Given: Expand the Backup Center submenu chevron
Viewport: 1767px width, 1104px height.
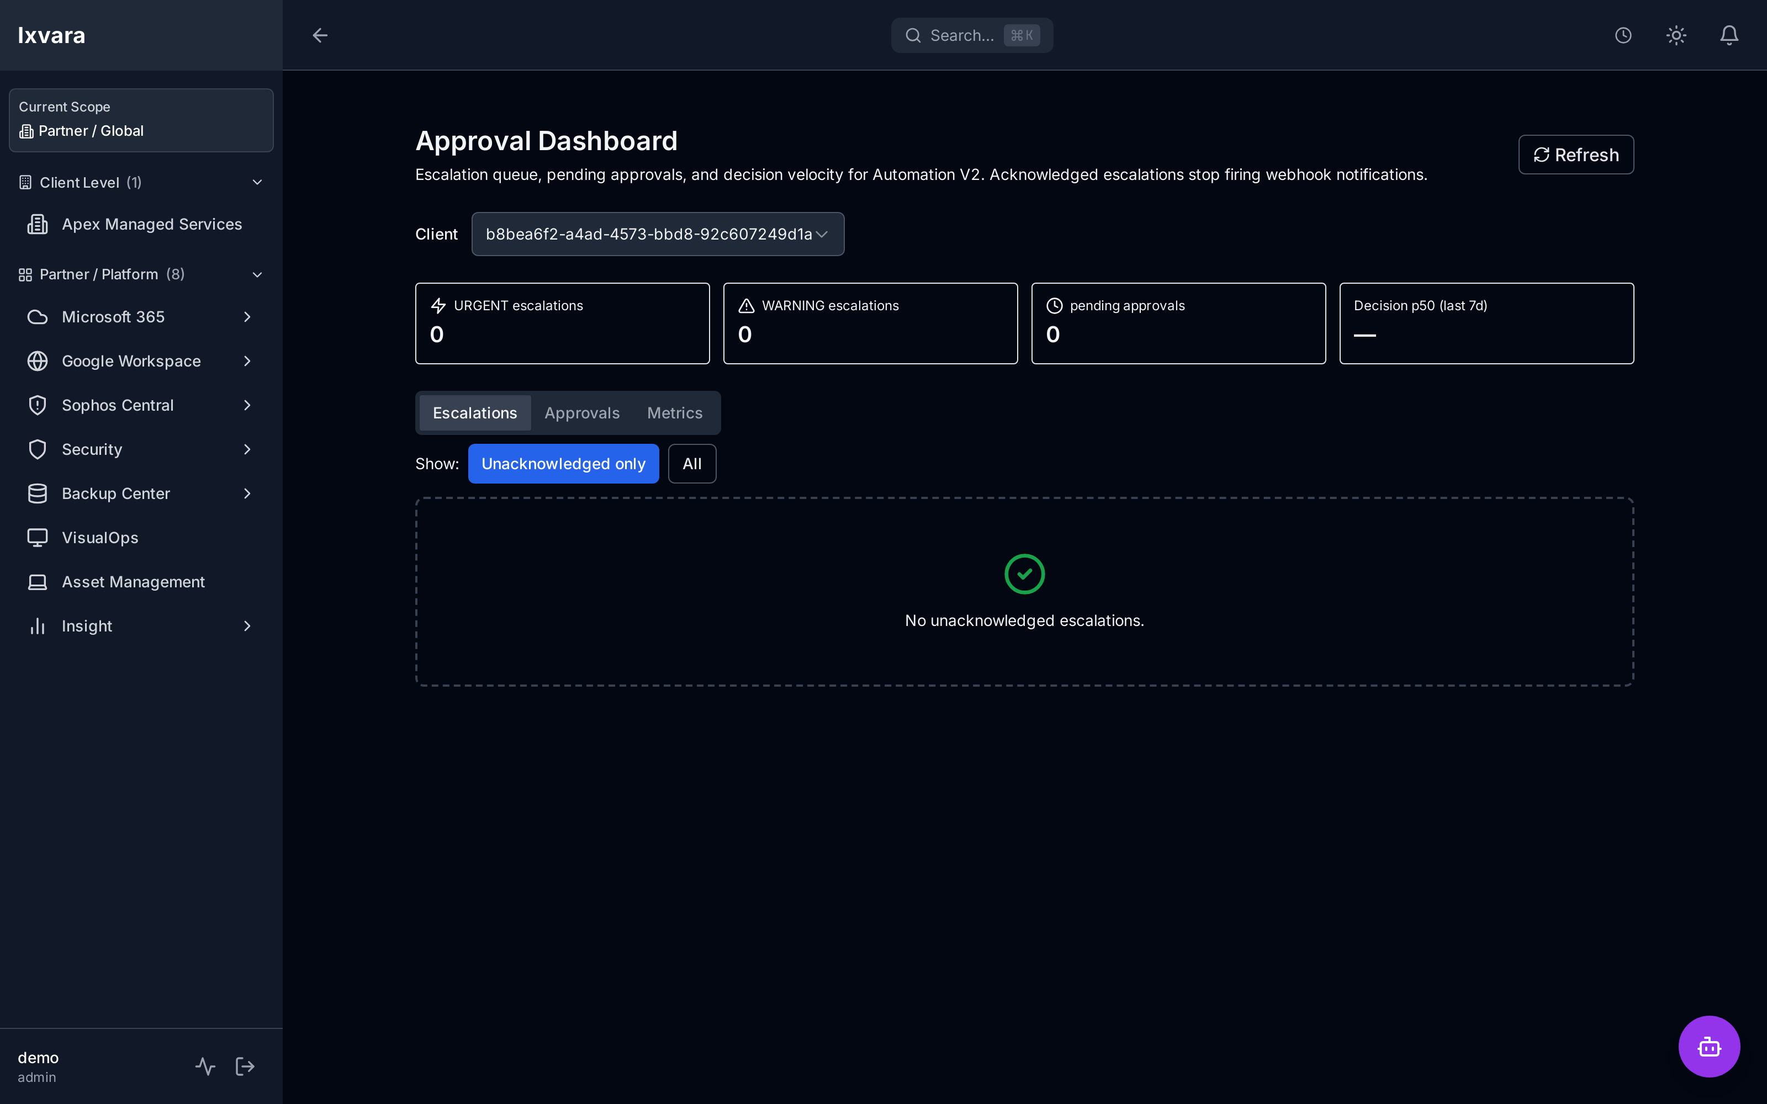Looking at the screenshot, I should (x=247, y=493).
